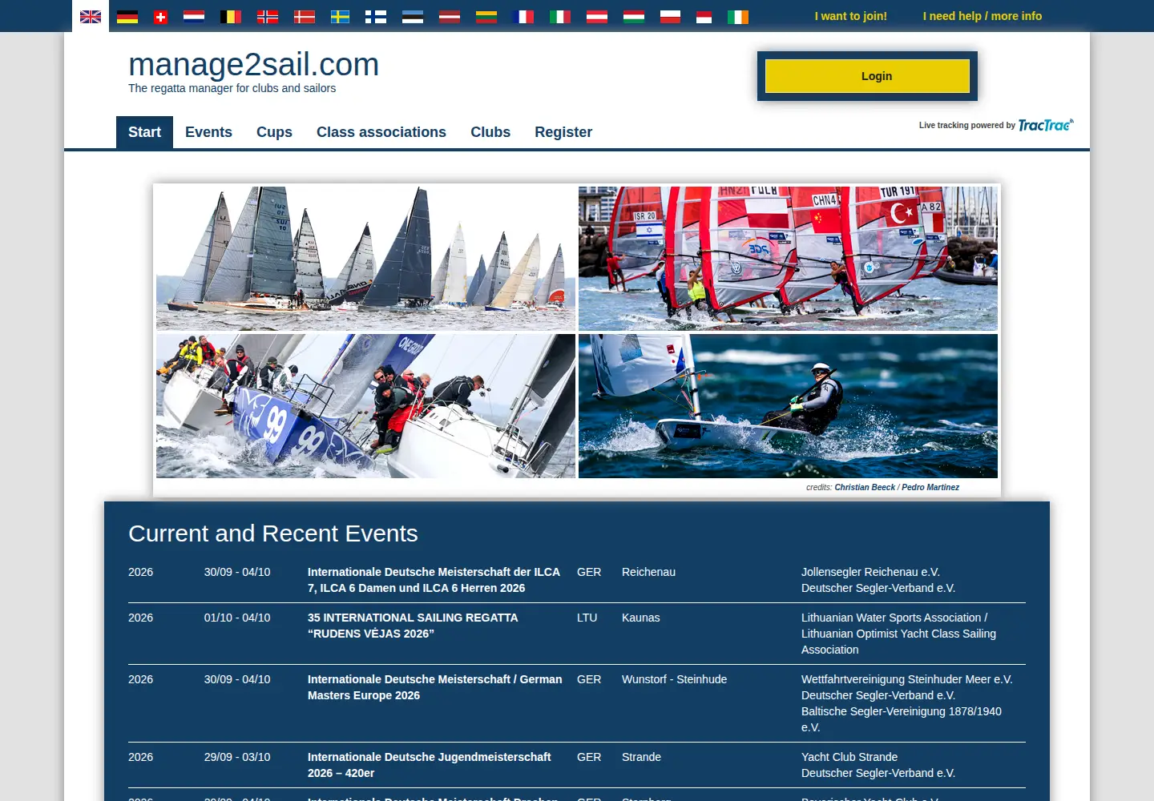The width and height of the screenshot is (1154, 801).
Task: Click 'Wettfahrtvereinigung Steinhuder Meer e.V.' text
Action: tap(907, 679)
